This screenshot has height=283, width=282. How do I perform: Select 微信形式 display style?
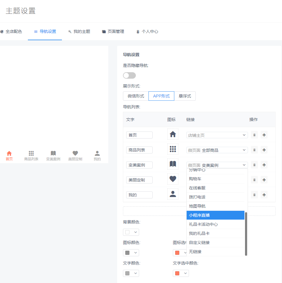pyautogui.click(x=136, y=96)
